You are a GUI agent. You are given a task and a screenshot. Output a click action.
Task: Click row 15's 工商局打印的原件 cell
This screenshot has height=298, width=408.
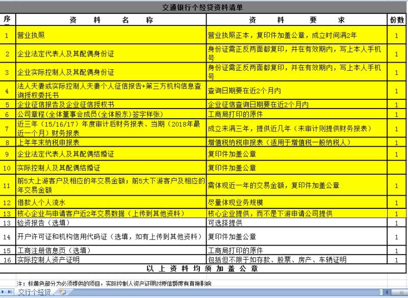297,251
